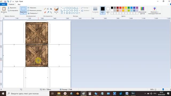The height and width of the screenshot is (96, 171).
Task: Choose the down arrow shape
Action: pyautogui.click(x=62, y=13)
